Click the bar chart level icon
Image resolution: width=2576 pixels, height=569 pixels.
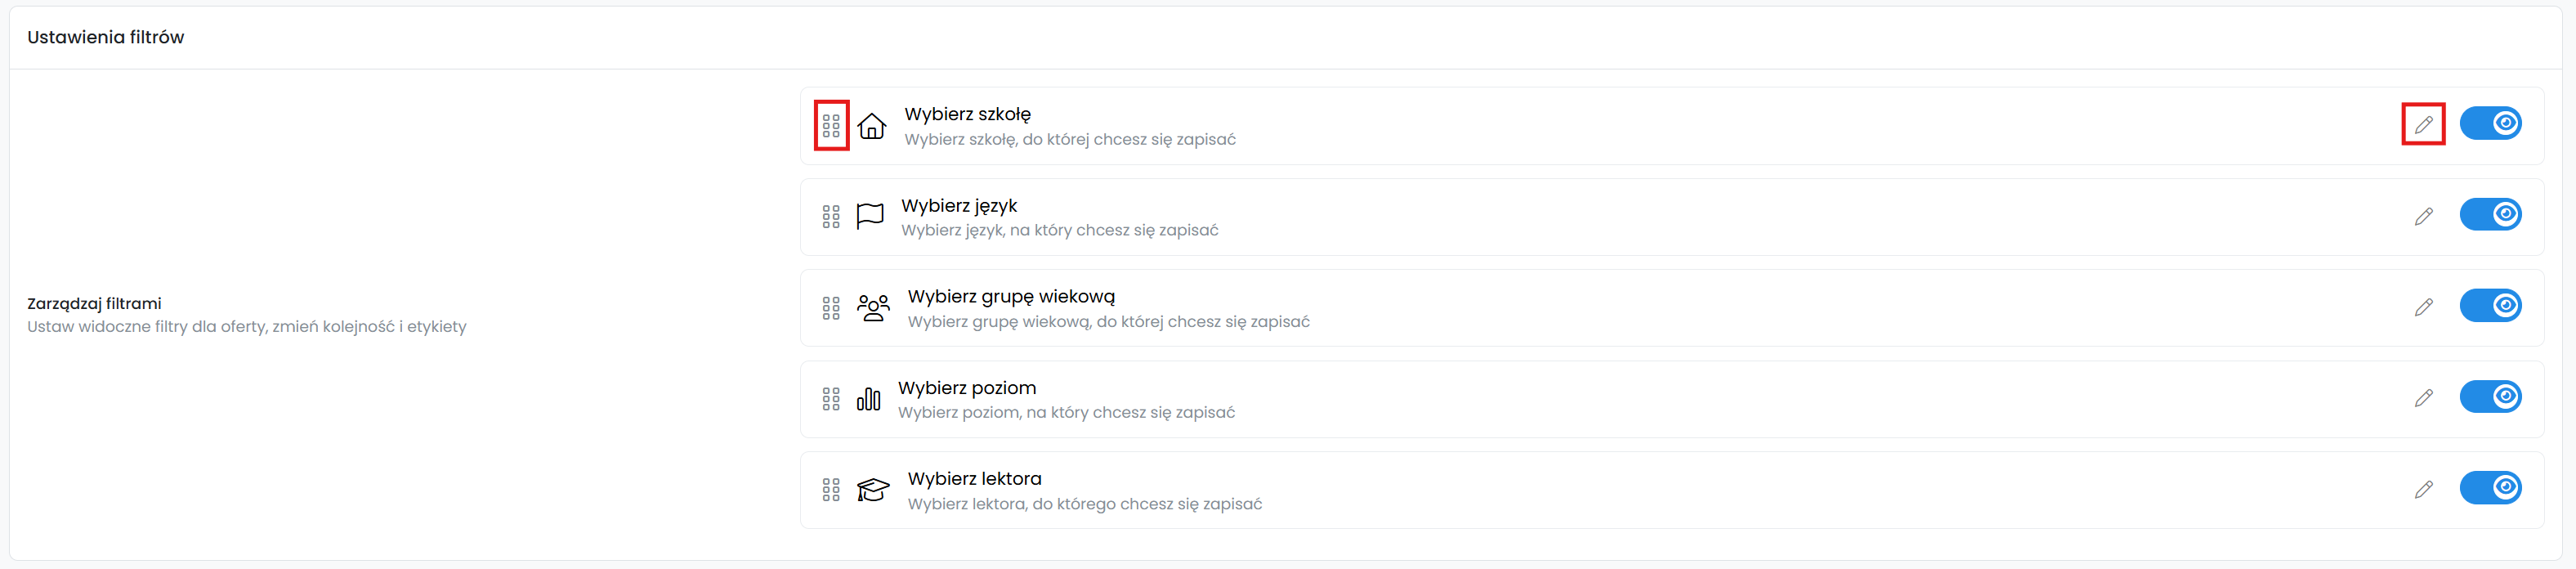[x=868, y=399]
